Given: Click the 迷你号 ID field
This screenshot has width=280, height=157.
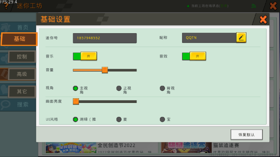Looking at the screenshot, I should (105, 38).
